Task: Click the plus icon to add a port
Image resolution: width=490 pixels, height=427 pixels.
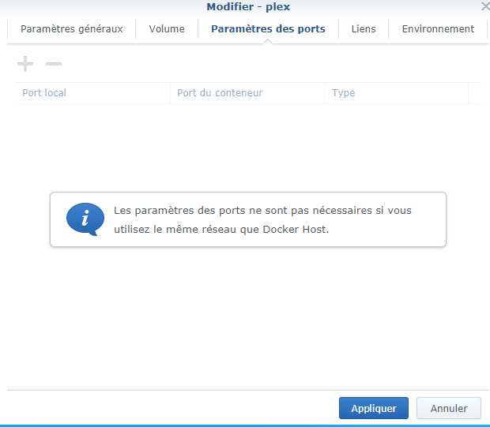Action: 25,64
